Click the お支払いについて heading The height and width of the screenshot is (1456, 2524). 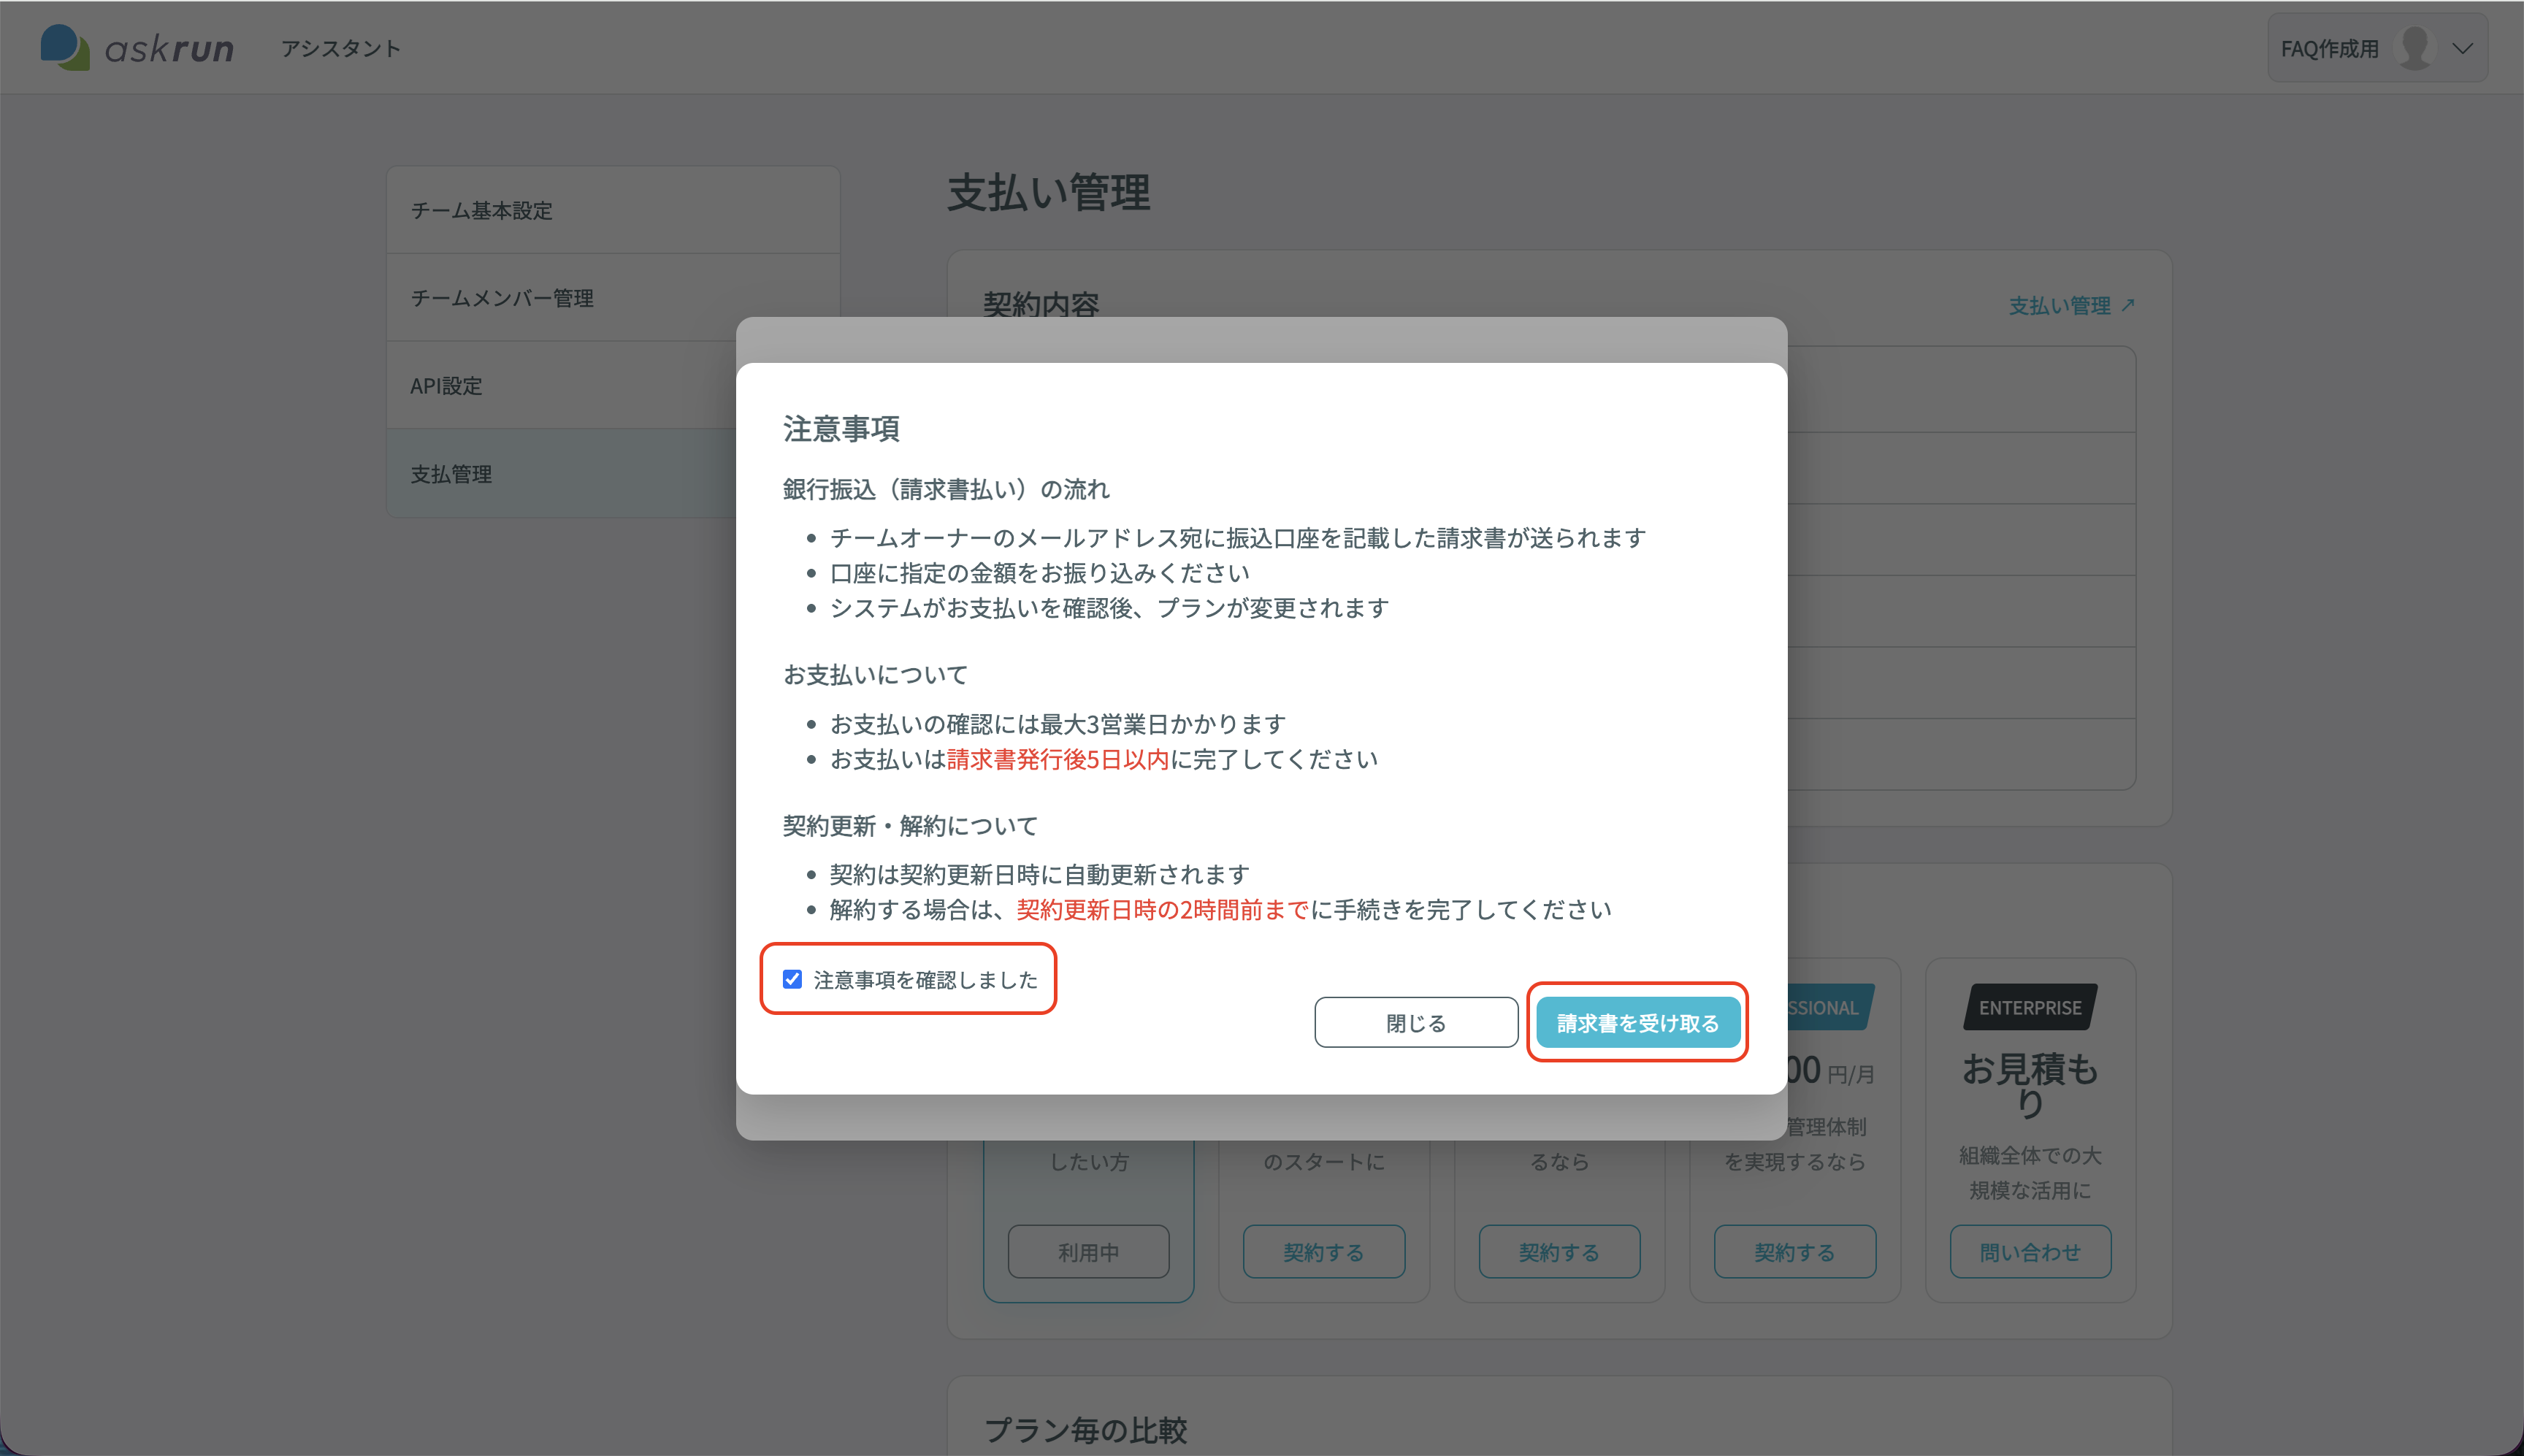coord(875,675)
